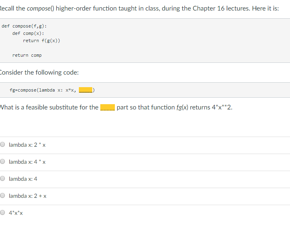This screenshot has width=290, height=227.
Task: Click the answer label '4*x*x'
Action: [16, 213]
